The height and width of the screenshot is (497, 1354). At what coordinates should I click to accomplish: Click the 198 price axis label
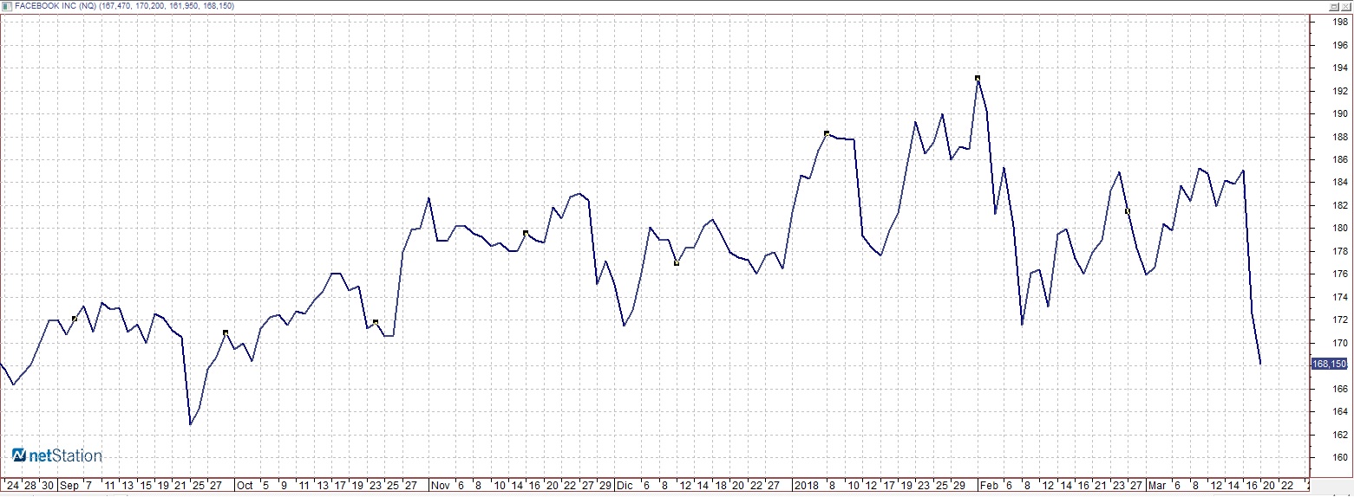(x=1339, y=23)
